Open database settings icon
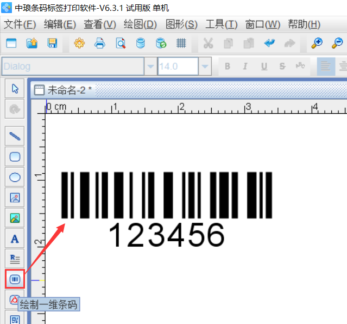This screenshot has height=324, width=347. (141, 43)
